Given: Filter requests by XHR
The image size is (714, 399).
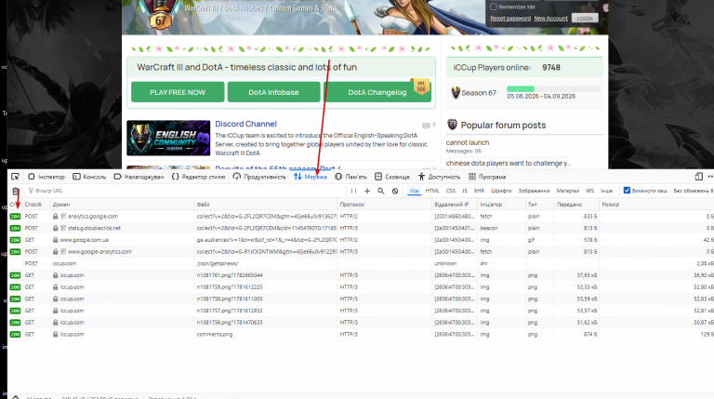Looking at the screenshot, I should (x=479, y=191).
